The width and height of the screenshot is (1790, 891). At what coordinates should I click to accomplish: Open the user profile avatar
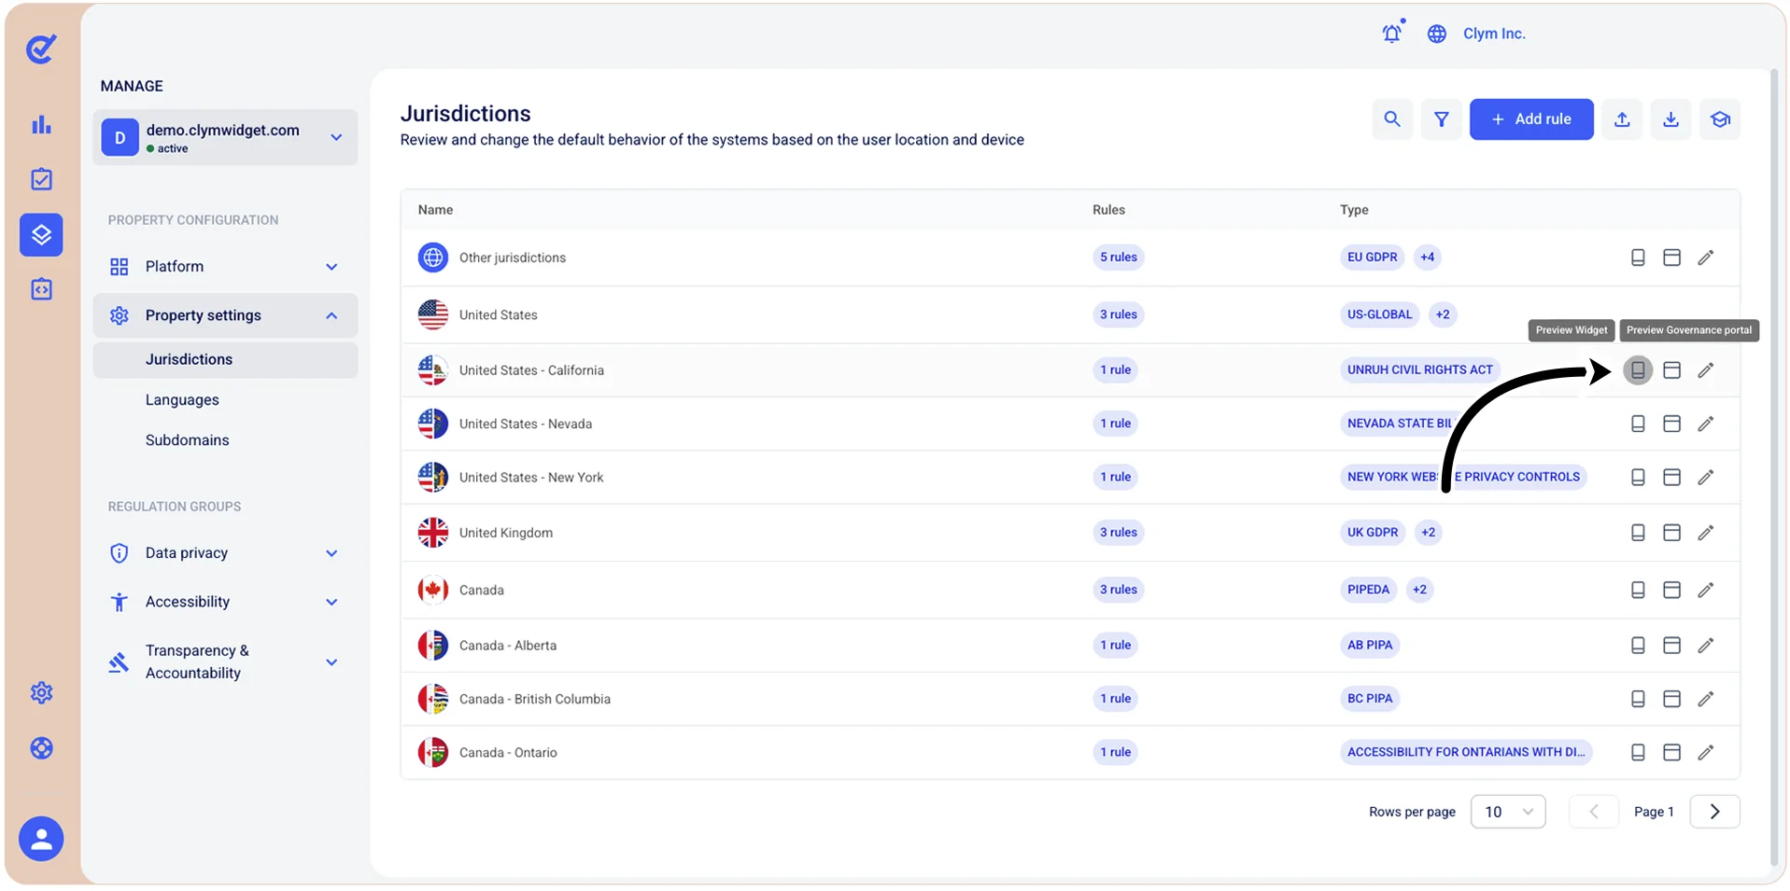coord(41,839)
